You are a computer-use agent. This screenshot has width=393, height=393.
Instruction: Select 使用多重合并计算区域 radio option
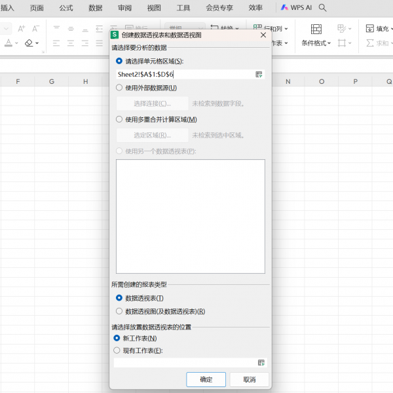click(x=119, y=120)
